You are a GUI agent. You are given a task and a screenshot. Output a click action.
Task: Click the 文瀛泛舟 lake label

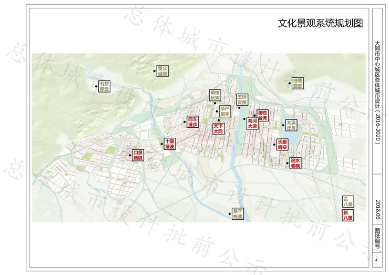click(x=291, y=125)
